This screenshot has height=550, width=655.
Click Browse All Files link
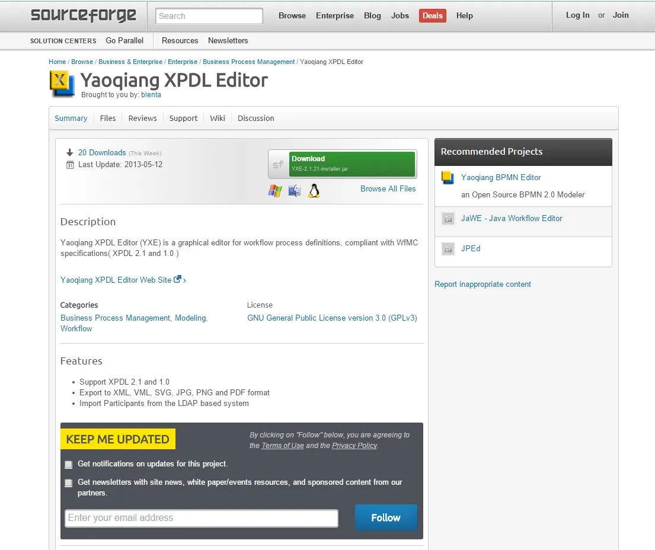click(388, 188)
